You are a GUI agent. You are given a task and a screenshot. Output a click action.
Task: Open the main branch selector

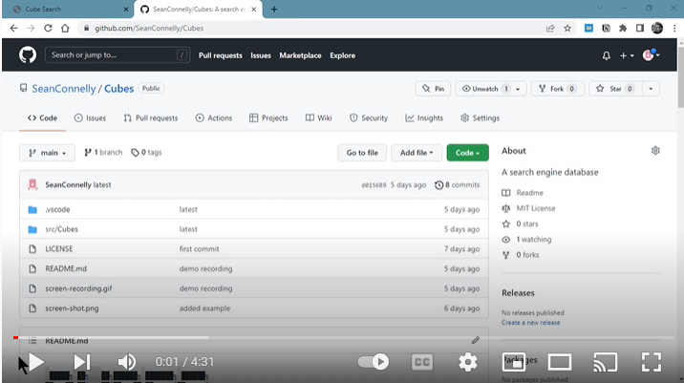(47, 153)
